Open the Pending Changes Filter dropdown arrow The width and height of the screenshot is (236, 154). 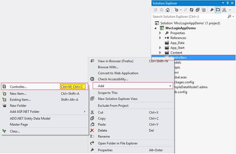tap(181, 10)
